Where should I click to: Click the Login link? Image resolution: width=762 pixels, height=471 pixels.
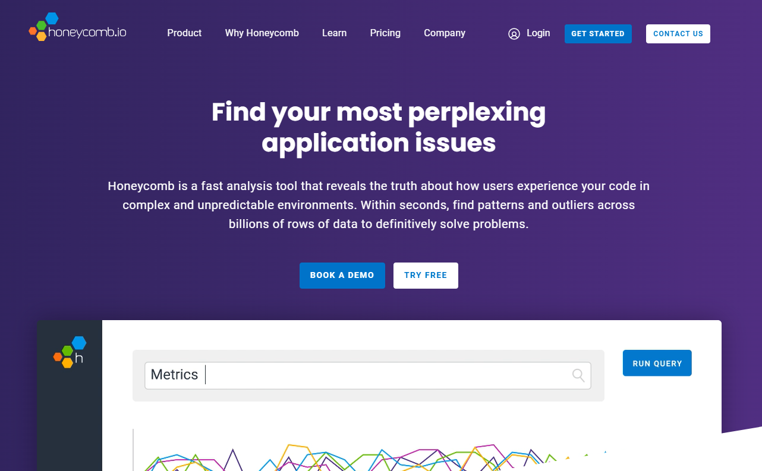tap(538, 33)
